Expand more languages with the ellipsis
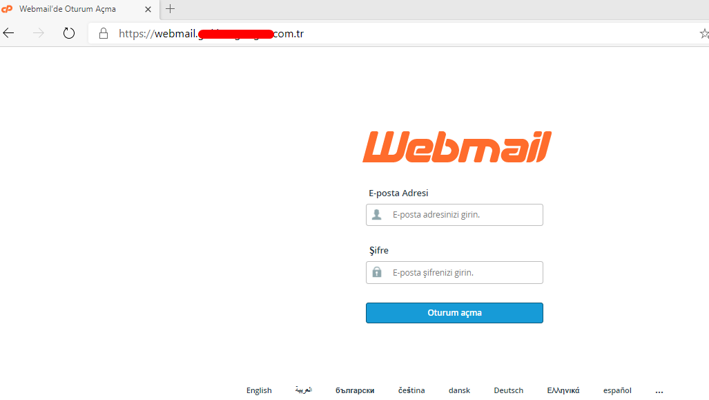 click(x=659, y=391)
